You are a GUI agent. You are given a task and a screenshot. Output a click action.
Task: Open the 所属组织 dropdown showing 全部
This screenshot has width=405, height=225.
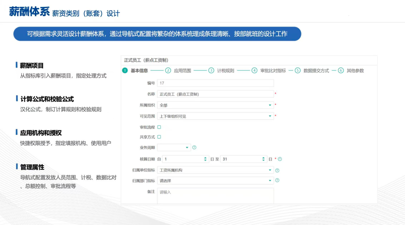pyautogui.click(x=270, y=105)
